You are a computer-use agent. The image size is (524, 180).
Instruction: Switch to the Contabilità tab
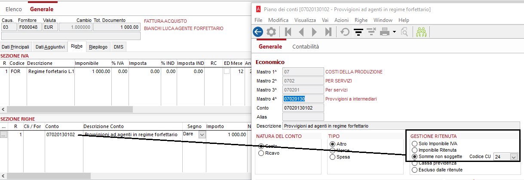coord(306,46)
